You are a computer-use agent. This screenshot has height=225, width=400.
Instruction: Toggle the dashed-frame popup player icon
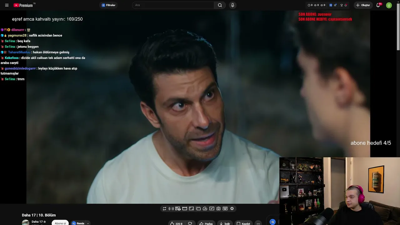(198, 208)
